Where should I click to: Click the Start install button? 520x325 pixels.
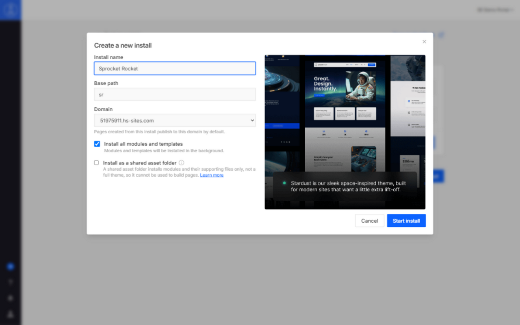click(x=406, y=221)
